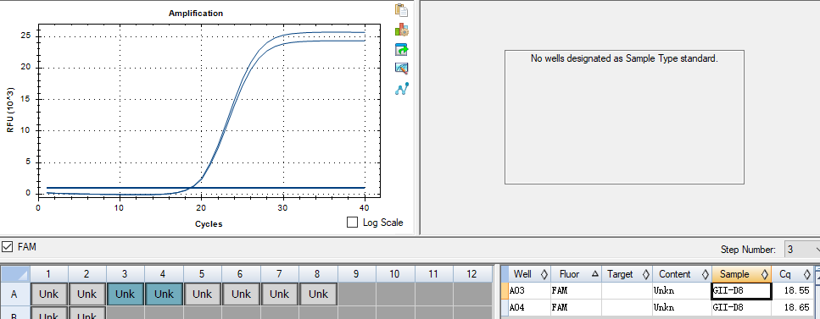Select plate column 10 header

click(x=395, y=274)
